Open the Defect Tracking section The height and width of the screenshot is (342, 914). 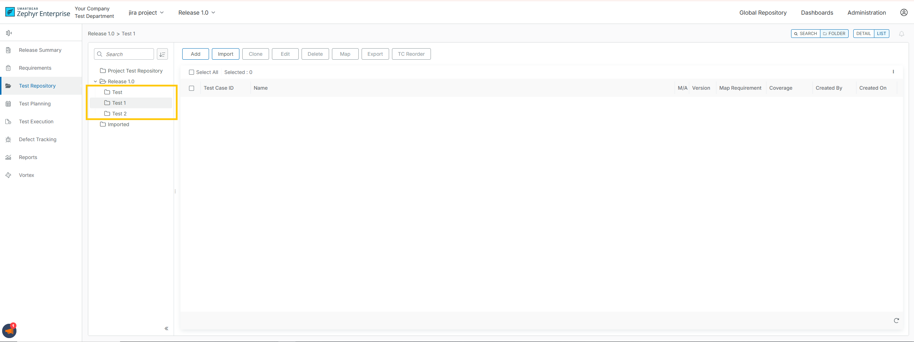[38, 139]
